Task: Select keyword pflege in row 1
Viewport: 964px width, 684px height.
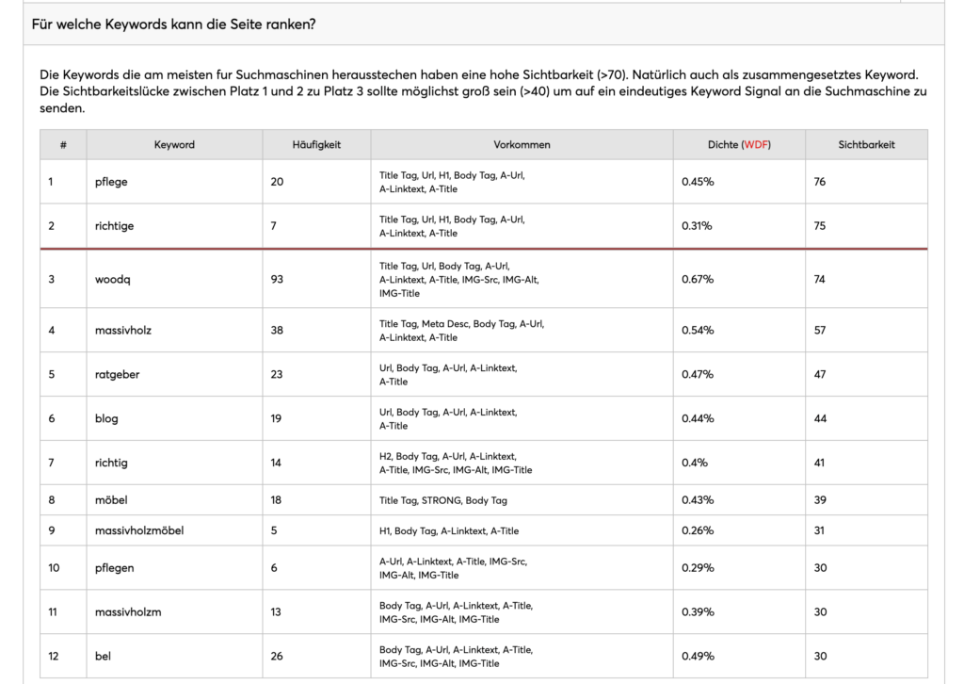Action: (111, 182)
